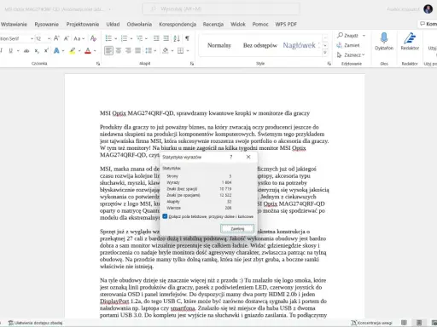The image size is (437, 327).
Task: Enable Koncentracja uwagi focus mode
Action: [x=371, y=323]
